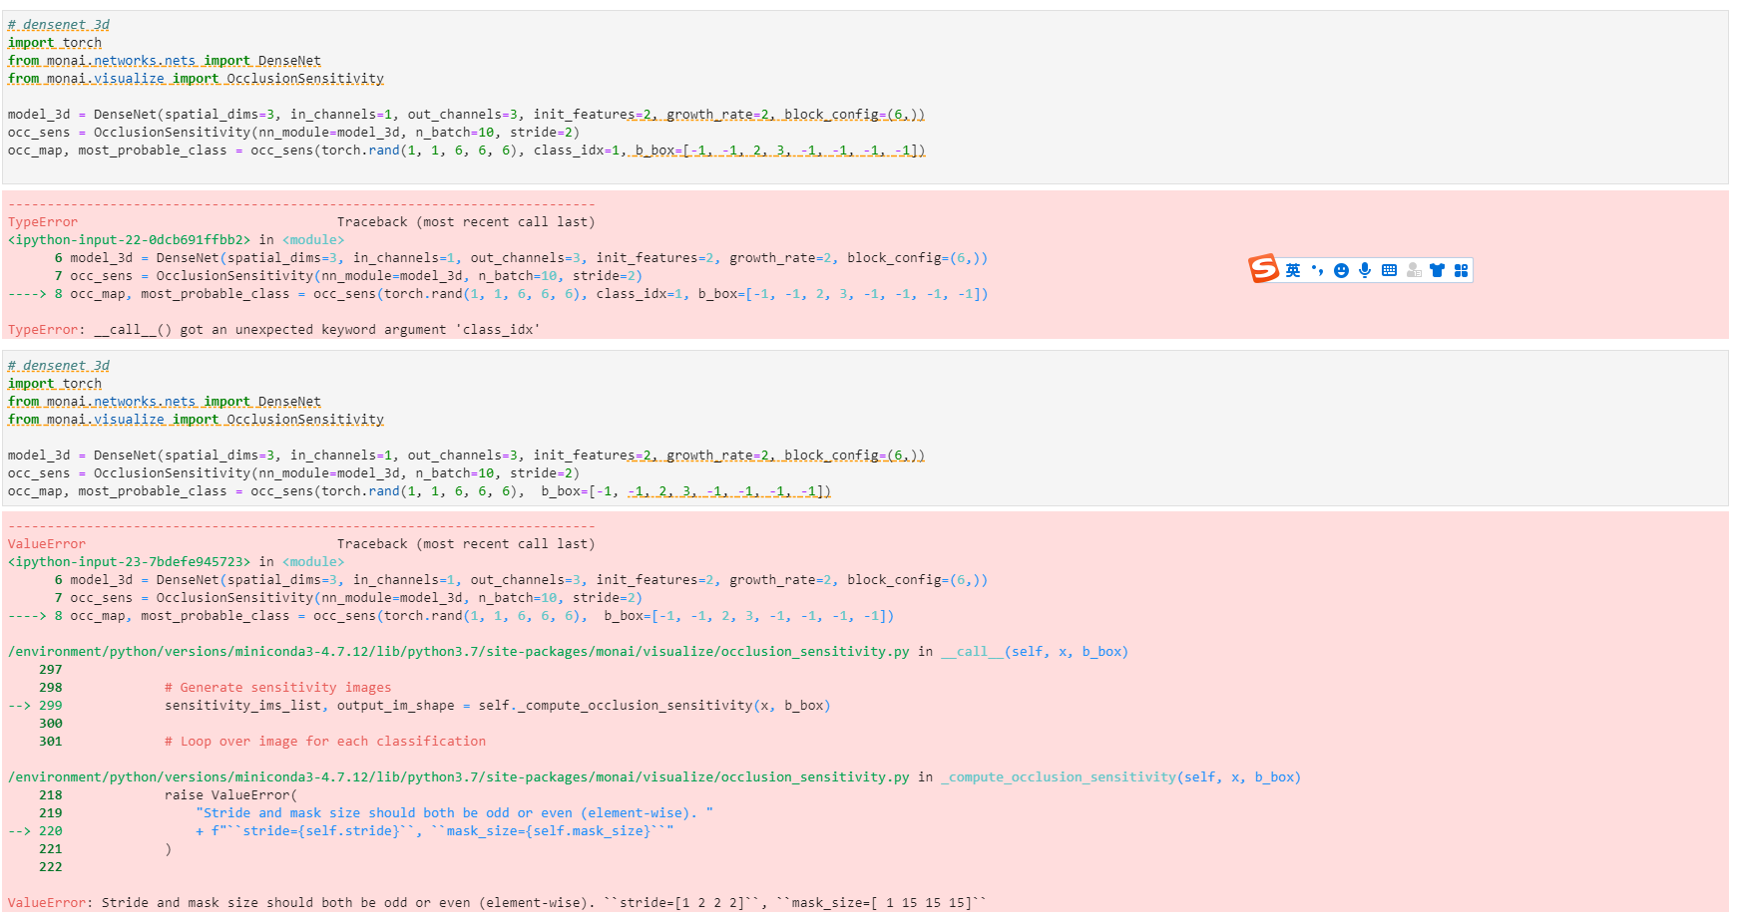1740x920 pixels.
Task: Toggle 英 to switch input language
Action: (1293, 269)
